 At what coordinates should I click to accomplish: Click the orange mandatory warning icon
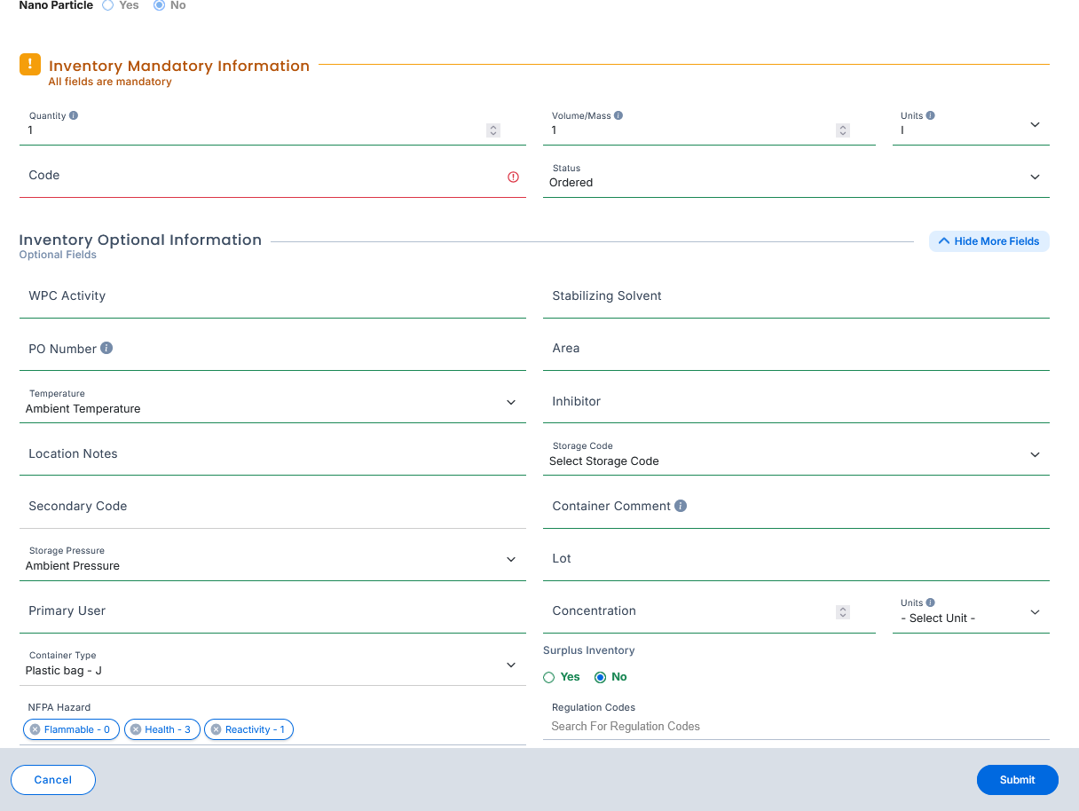click(x=30, y=64)
